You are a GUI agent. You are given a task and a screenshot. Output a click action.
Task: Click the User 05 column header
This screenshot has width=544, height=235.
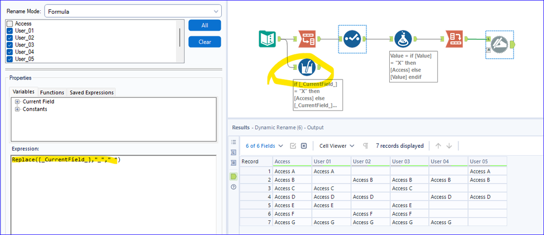click(487, 161)
